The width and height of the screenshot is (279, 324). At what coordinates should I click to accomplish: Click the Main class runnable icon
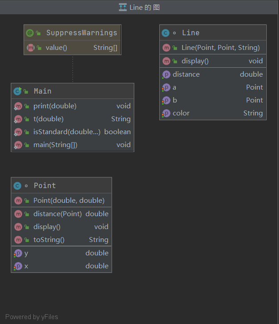pos(18,91)
